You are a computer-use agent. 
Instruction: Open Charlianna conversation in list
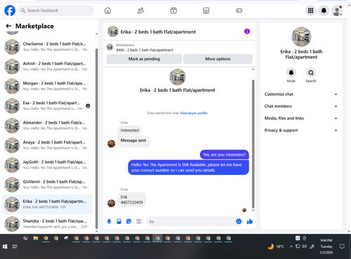47,47
